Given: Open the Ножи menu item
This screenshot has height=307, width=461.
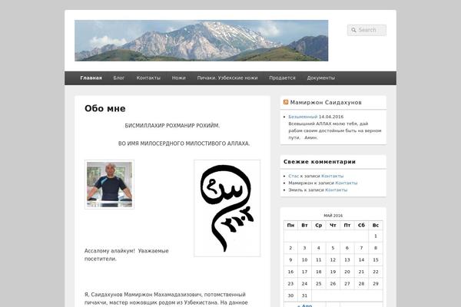Looking at the screenshot, I should 178,78.
